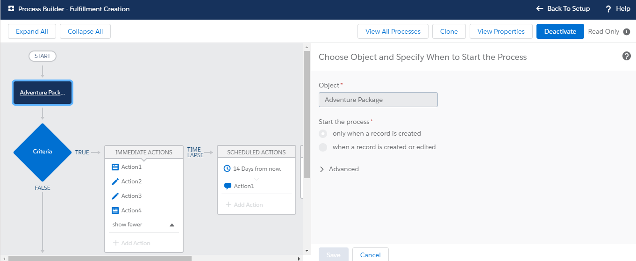Deactivate the process

(560, 31)
